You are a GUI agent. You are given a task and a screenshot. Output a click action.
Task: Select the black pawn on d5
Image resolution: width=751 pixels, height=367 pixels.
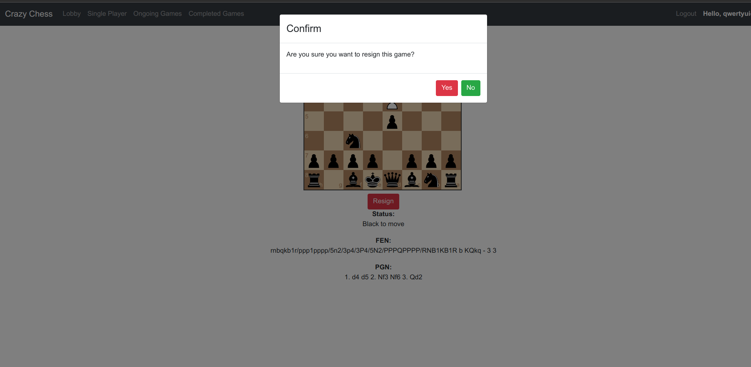click(x=392, y=121)
